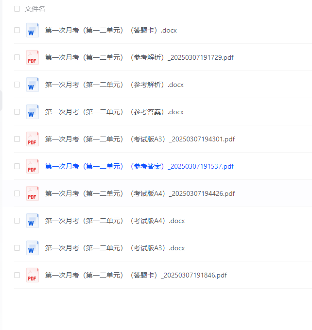
Task: Tick the select-all checkbox beside 文件名
Action: pyautogui.click(x=17, y=9)
